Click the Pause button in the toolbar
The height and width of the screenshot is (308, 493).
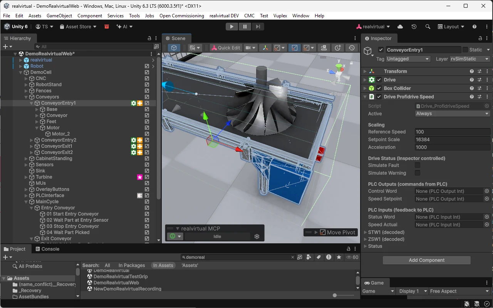(245, 27)
